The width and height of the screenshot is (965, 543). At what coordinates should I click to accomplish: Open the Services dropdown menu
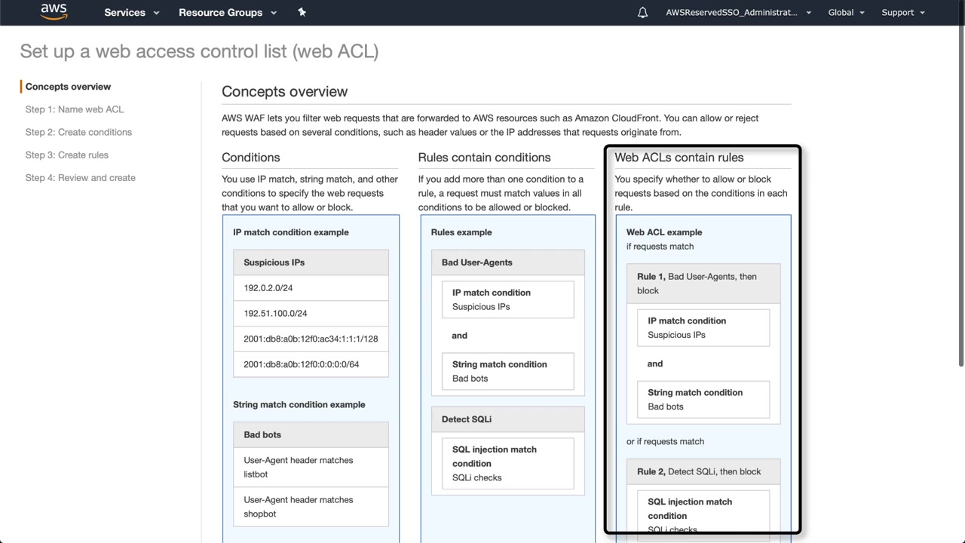pyautogui.click(x=132, y=13)
